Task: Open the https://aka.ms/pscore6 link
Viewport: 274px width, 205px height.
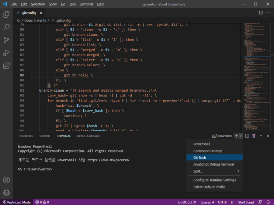Action: coord(108,160)
